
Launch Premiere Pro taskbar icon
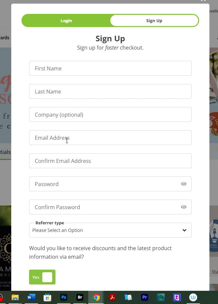click(x=145, y=297)
